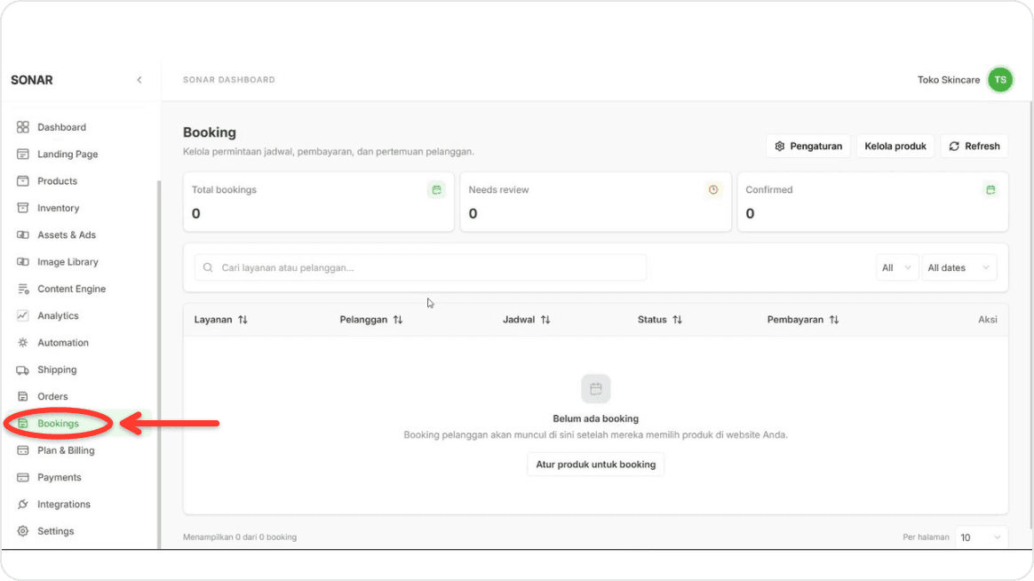Open the Per halaman rows dropdown
1034x581 pixels.
coord(981,537)
